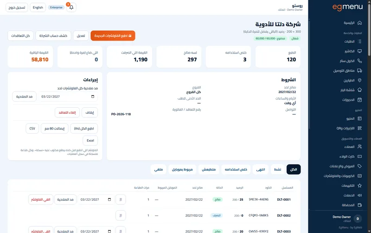Click مد الصلاحية in row DLT-0001

click(x=65, y=200)
